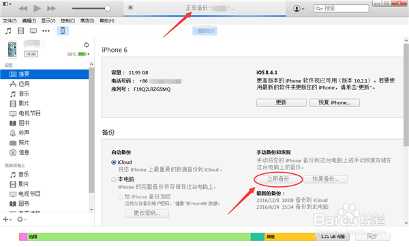Select the iPhone device button
The height and width of the screenshot is (247, 409).
(63, 31)
